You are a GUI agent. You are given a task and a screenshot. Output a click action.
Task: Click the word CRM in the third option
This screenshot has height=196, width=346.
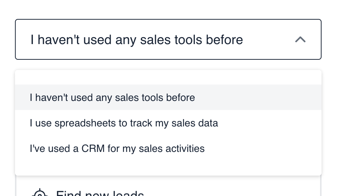click(x=93, y=148)
